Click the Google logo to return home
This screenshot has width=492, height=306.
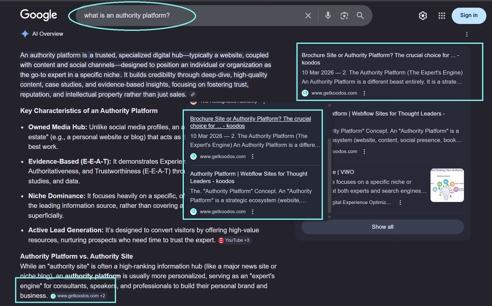(38, 15)
